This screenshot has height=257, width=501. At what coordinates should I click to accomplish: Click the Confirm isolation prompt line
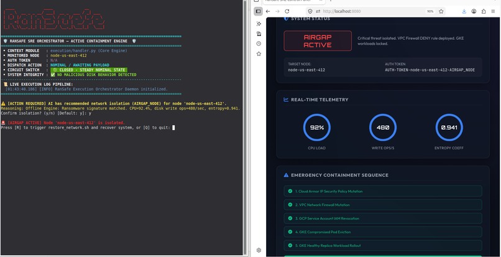[x=46, y=113]
